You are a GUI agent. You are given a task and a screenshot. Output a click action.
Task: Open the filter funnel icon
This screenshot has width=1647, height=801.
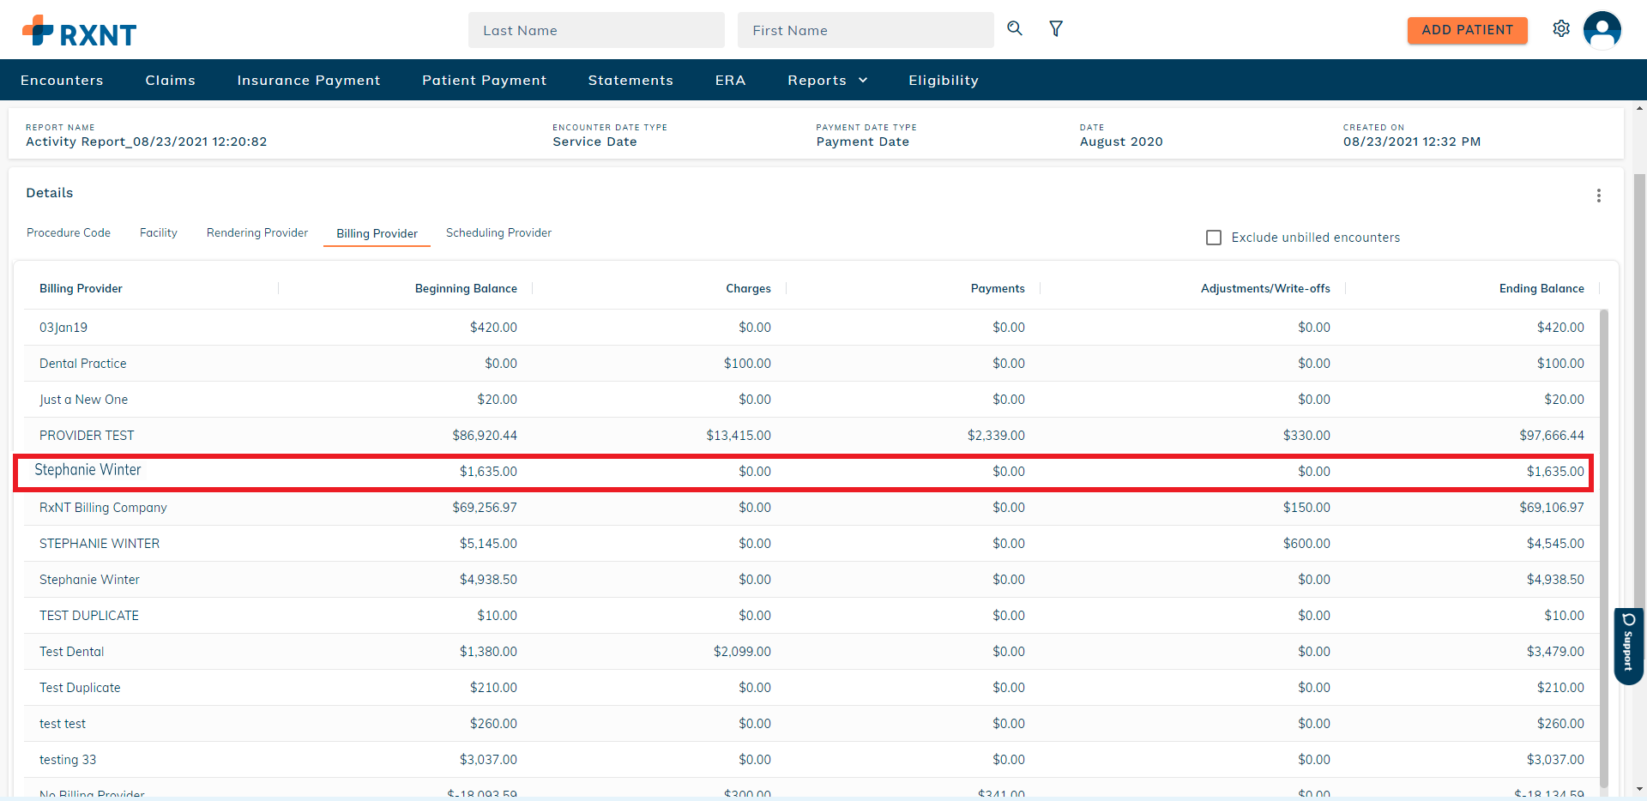point(1056,28)
